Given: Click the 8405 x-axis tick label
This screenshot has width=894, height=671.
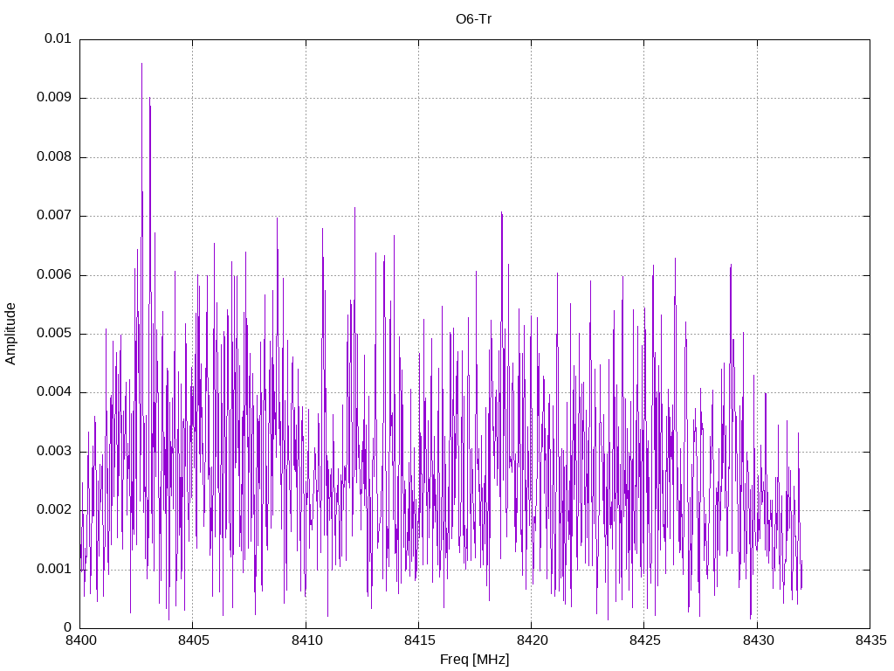Looking at the screenshot, I should (193, 640).
